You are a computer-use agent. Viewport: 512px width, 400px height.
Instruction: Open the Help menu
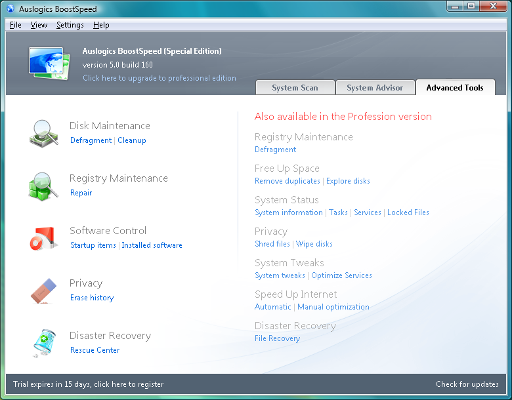[101, 25]
